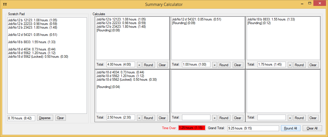Clear the panel containing JobNo12 b entries
This screenshot has height=137, width=328.
pyautogui.click(x=162, y=65)
